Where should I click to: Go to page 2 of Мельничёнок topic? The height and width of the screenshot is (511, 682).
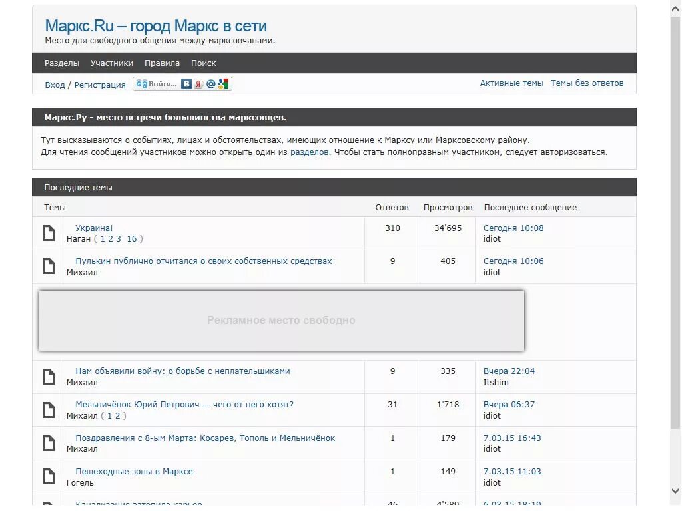117,415
